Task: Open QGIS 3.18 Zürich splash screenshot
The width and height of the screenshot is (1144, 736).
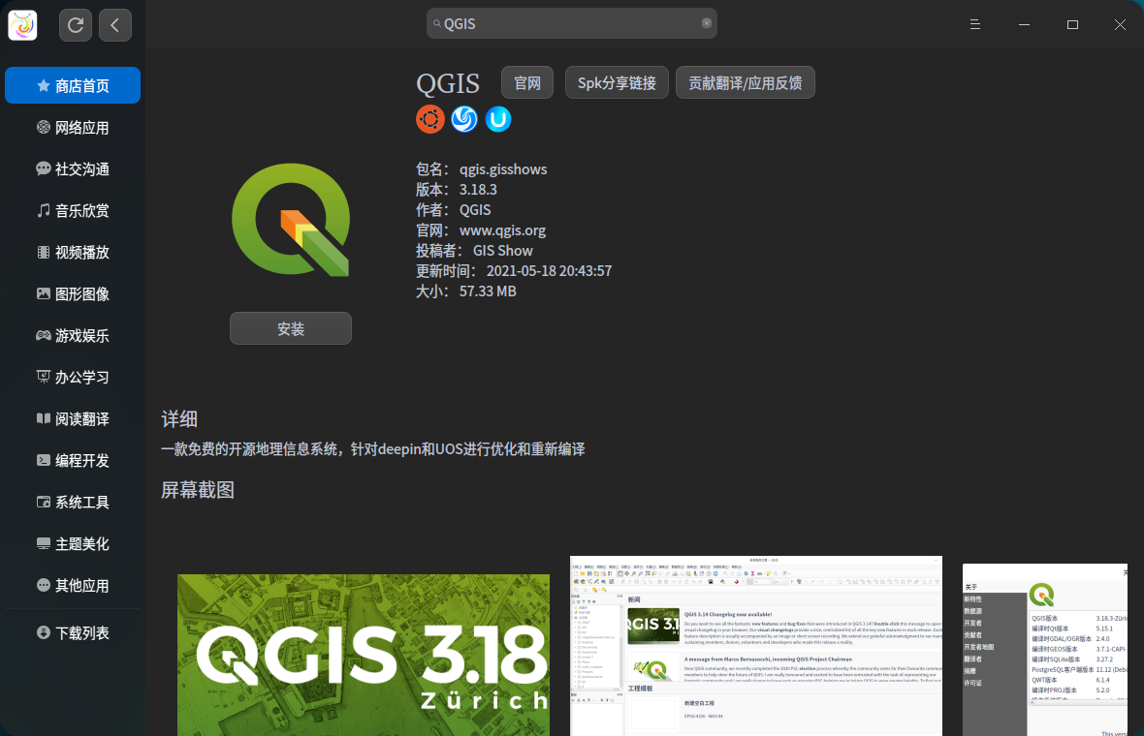Action: pyautogui.click(x=364, y=655)
